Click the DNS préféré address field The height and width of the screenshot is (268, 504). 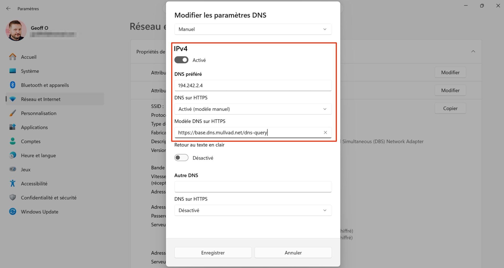[253, 85]
